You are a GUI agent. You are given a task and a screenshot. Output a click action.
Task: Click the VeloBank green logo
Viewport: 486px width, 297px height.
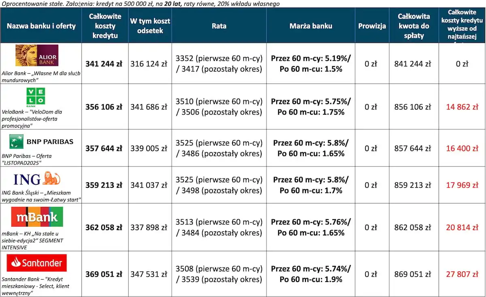(36, 96)
